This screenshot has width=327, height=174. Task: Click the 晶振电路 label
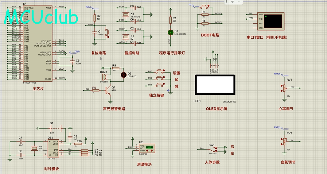pyautogui.click(x=132, y=53)
